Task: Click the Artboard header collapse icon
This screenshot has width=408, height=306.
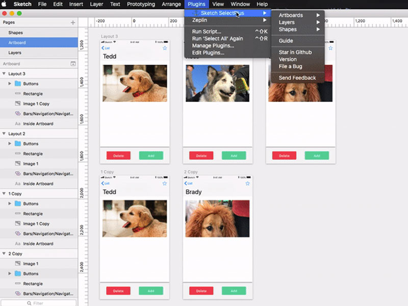Action: 73,64
